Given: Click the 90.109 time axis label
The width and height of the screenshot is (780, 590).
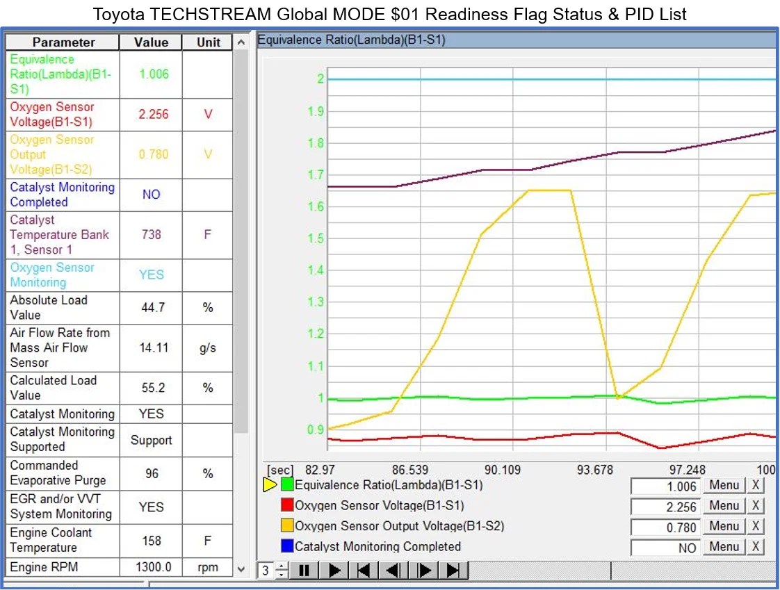Looking at the screenshot, I should (503, 470).
